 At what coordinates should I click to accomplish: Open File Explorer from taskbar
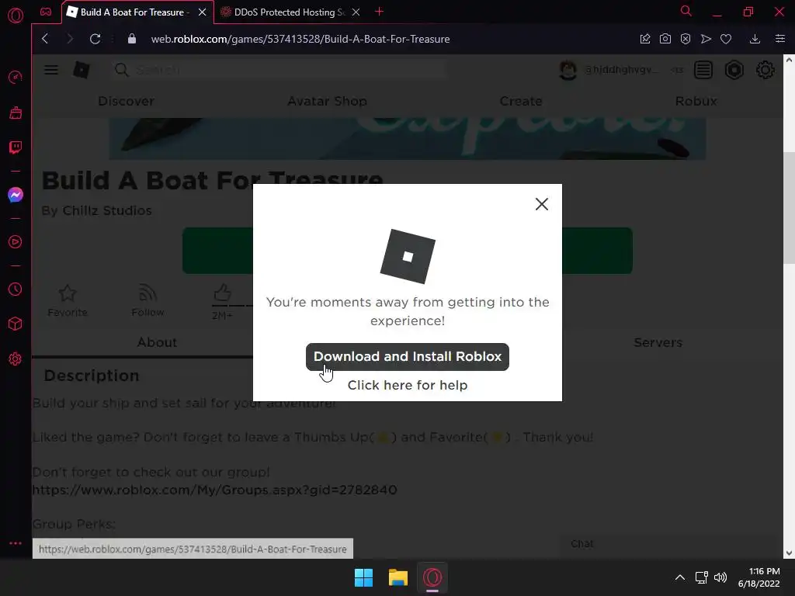point(398,577)
